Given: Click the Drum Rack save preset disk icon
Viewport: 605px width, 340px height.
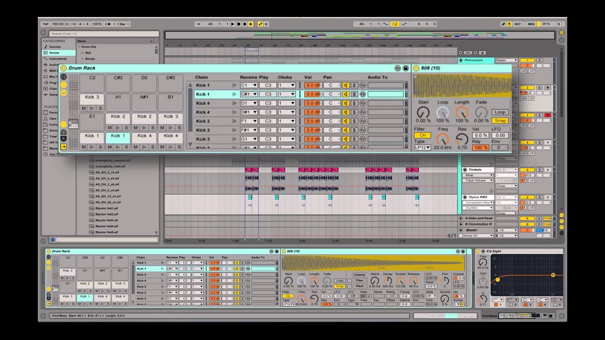Looking at the screenshot, I should [x=406, y=68].
